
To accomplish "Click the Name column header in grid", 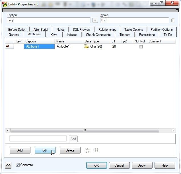I will click(69, 41).
